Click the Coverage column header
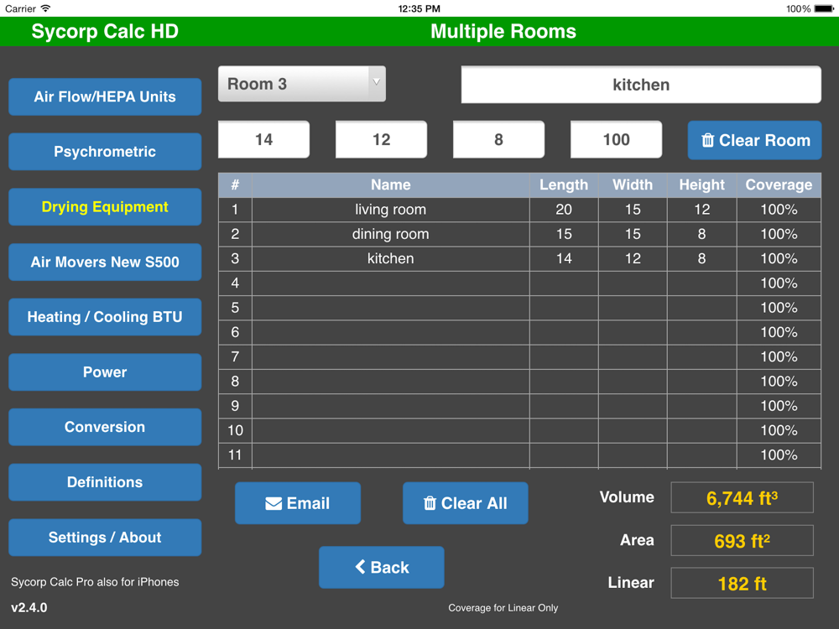Screen dimensions: 839x629 click(779, 185)
